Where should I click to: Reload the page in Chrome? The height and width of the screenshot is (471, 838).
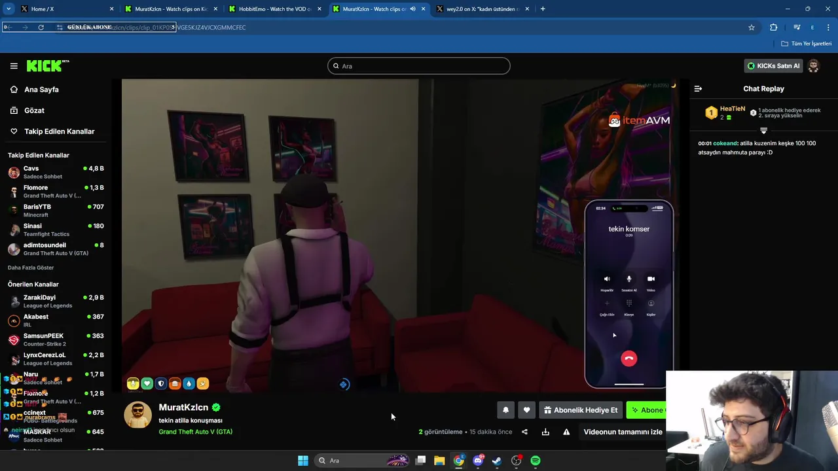coord(41,27)
